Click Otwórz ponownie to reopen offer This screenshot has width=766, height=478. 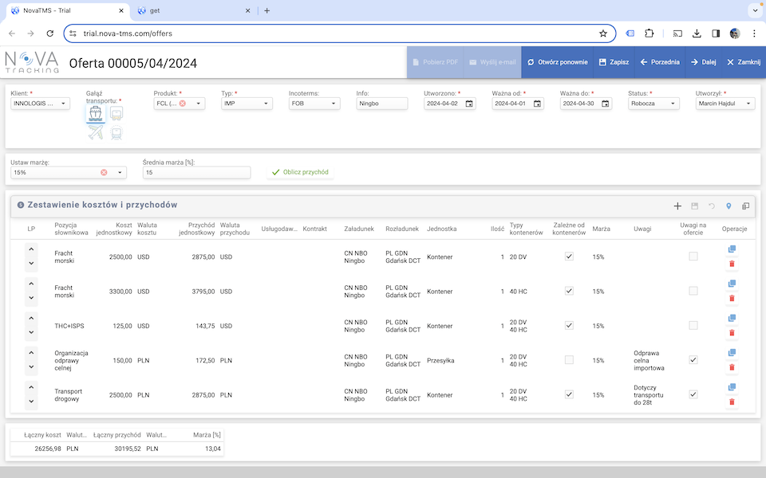tap(558, 62)
